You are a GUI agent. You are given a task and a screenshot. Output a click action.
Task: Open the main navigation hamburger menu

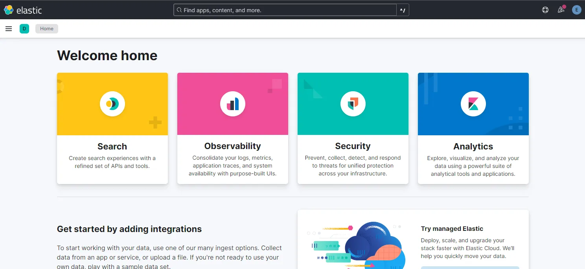click(x=9, y=28)
